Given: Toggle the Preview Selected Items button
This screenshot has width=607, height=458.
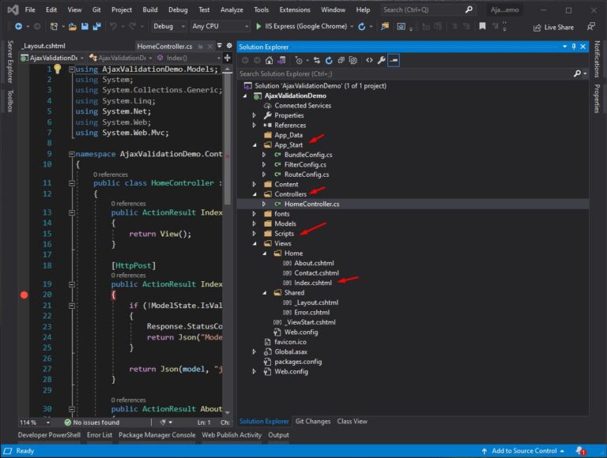Looking at the screenshot, I should pos(394,60).
